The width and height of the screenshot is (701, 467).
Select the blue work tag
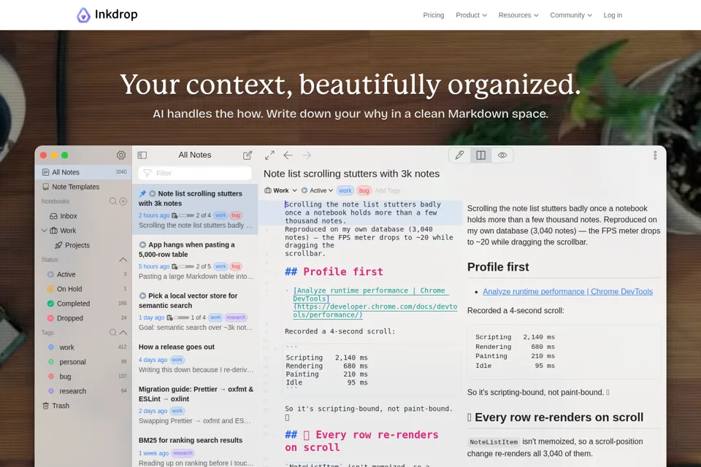(x=83, y=347)
